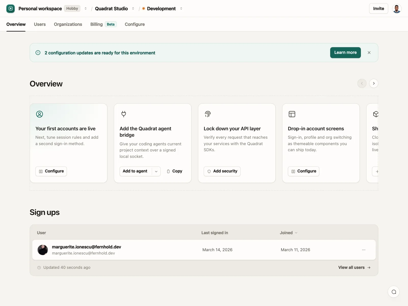Dismiss the configuration updates banner
This screenshot has width=408, height=306.
(x=369, y=53)
